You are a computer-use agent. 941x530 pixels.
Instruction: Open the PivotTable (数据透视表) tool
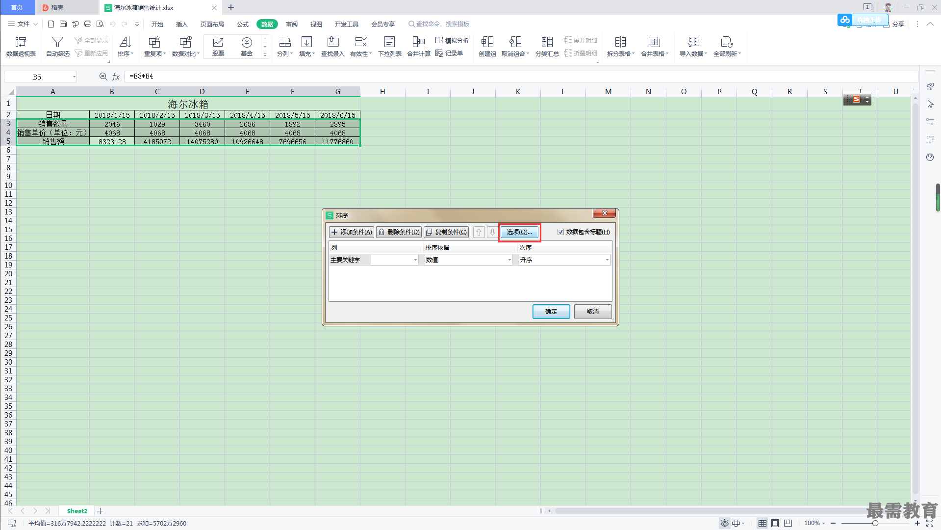(x=21, y=47)
